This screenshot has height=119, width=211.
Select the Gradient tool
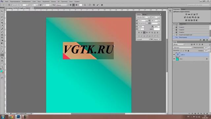[x=2, y=43]
